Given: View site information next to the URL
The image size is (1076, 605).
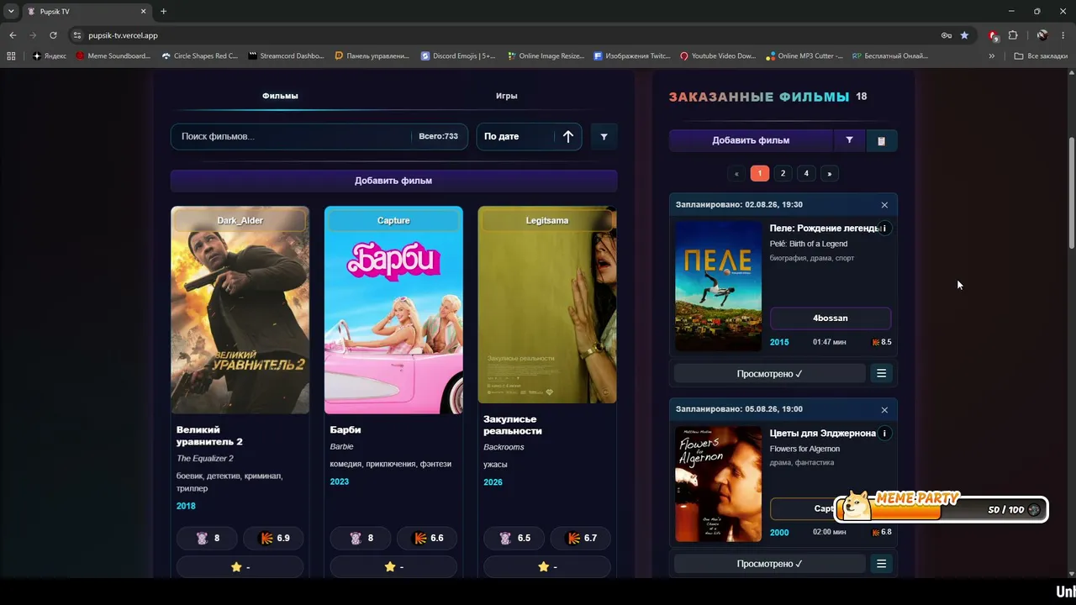Looking at the screenshot, I should [x=77, y=35].
